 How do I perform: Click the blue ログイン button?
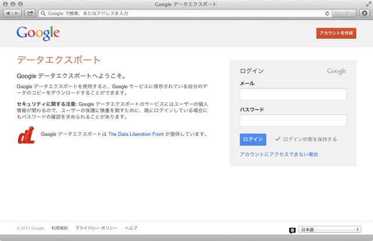coord(253,139)
